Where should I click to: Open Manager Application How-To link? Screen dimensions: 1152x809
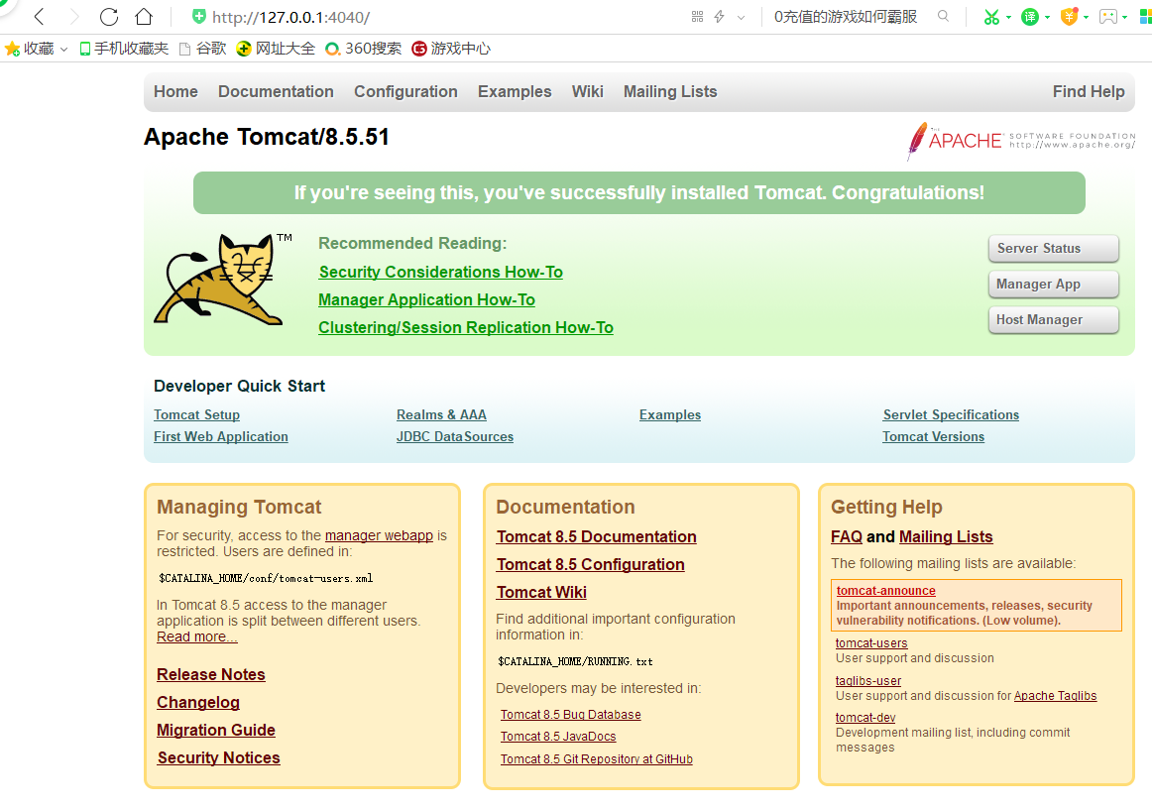[427, 299]
